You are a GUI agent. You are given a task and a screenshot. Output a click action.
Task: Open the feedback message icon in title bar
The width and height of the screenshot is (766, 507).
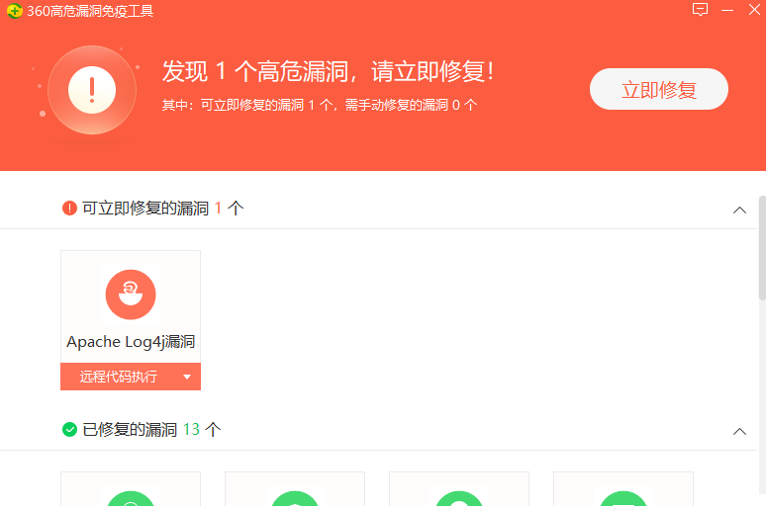[700, 9]
